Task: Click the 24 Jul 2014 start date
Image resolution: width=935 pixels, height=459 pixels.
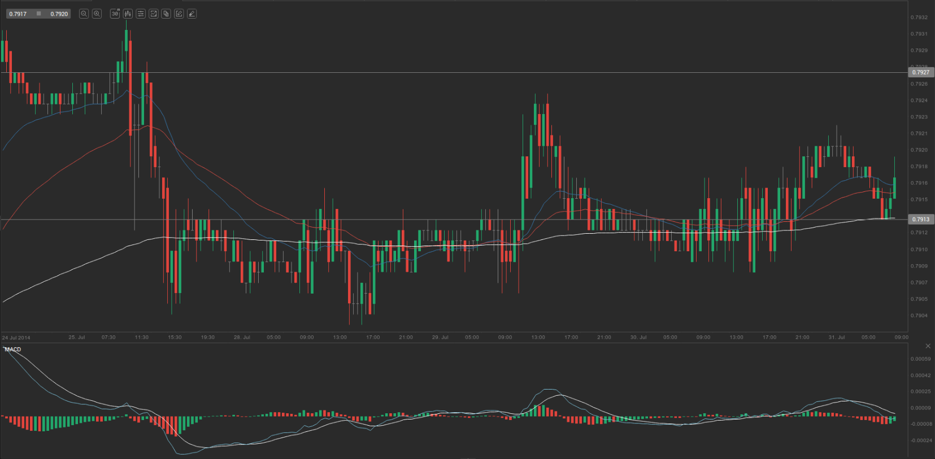Action: pos(16,338)
